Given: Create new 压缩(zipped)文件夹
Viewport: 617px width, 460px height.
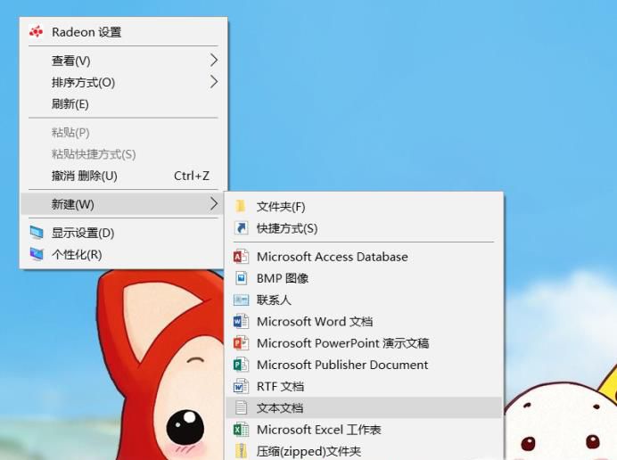Looking at the screenshot, I should [365, 451].
